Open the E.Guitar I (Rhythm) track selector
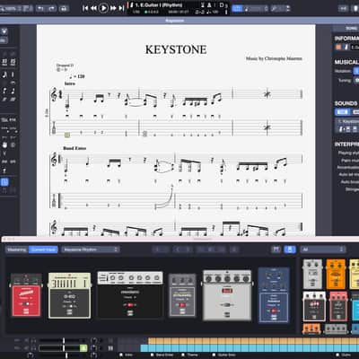The image size is (359, 359). coord(159,4)
